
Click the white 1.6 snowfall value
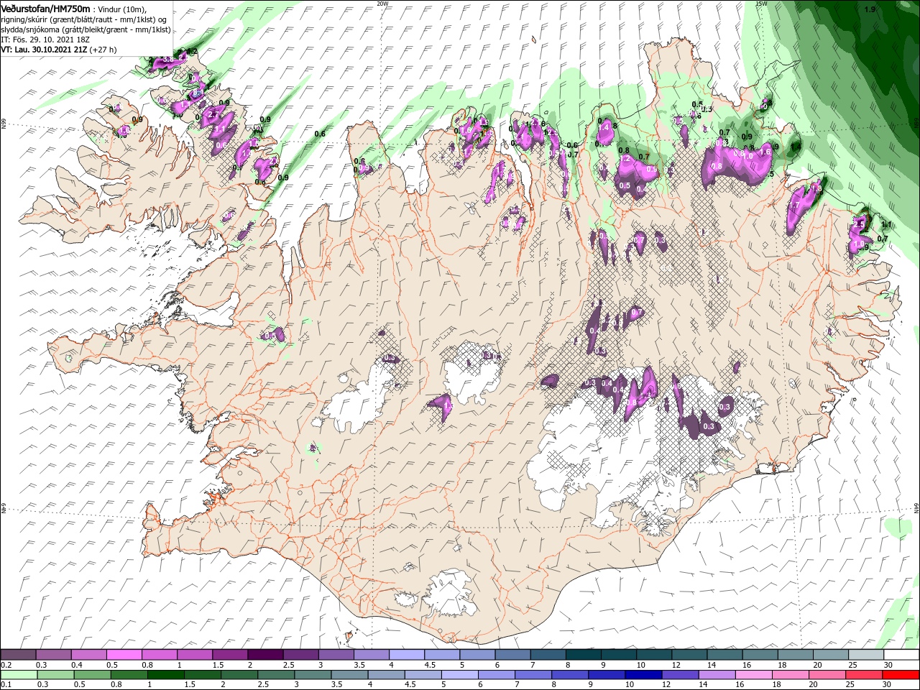(x=765, y=152)
